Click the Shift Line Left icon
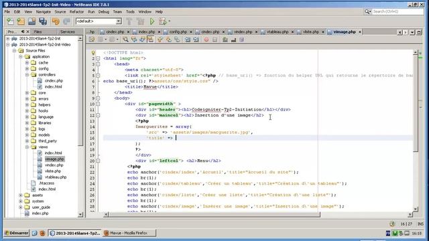 [x=188, y=39]
